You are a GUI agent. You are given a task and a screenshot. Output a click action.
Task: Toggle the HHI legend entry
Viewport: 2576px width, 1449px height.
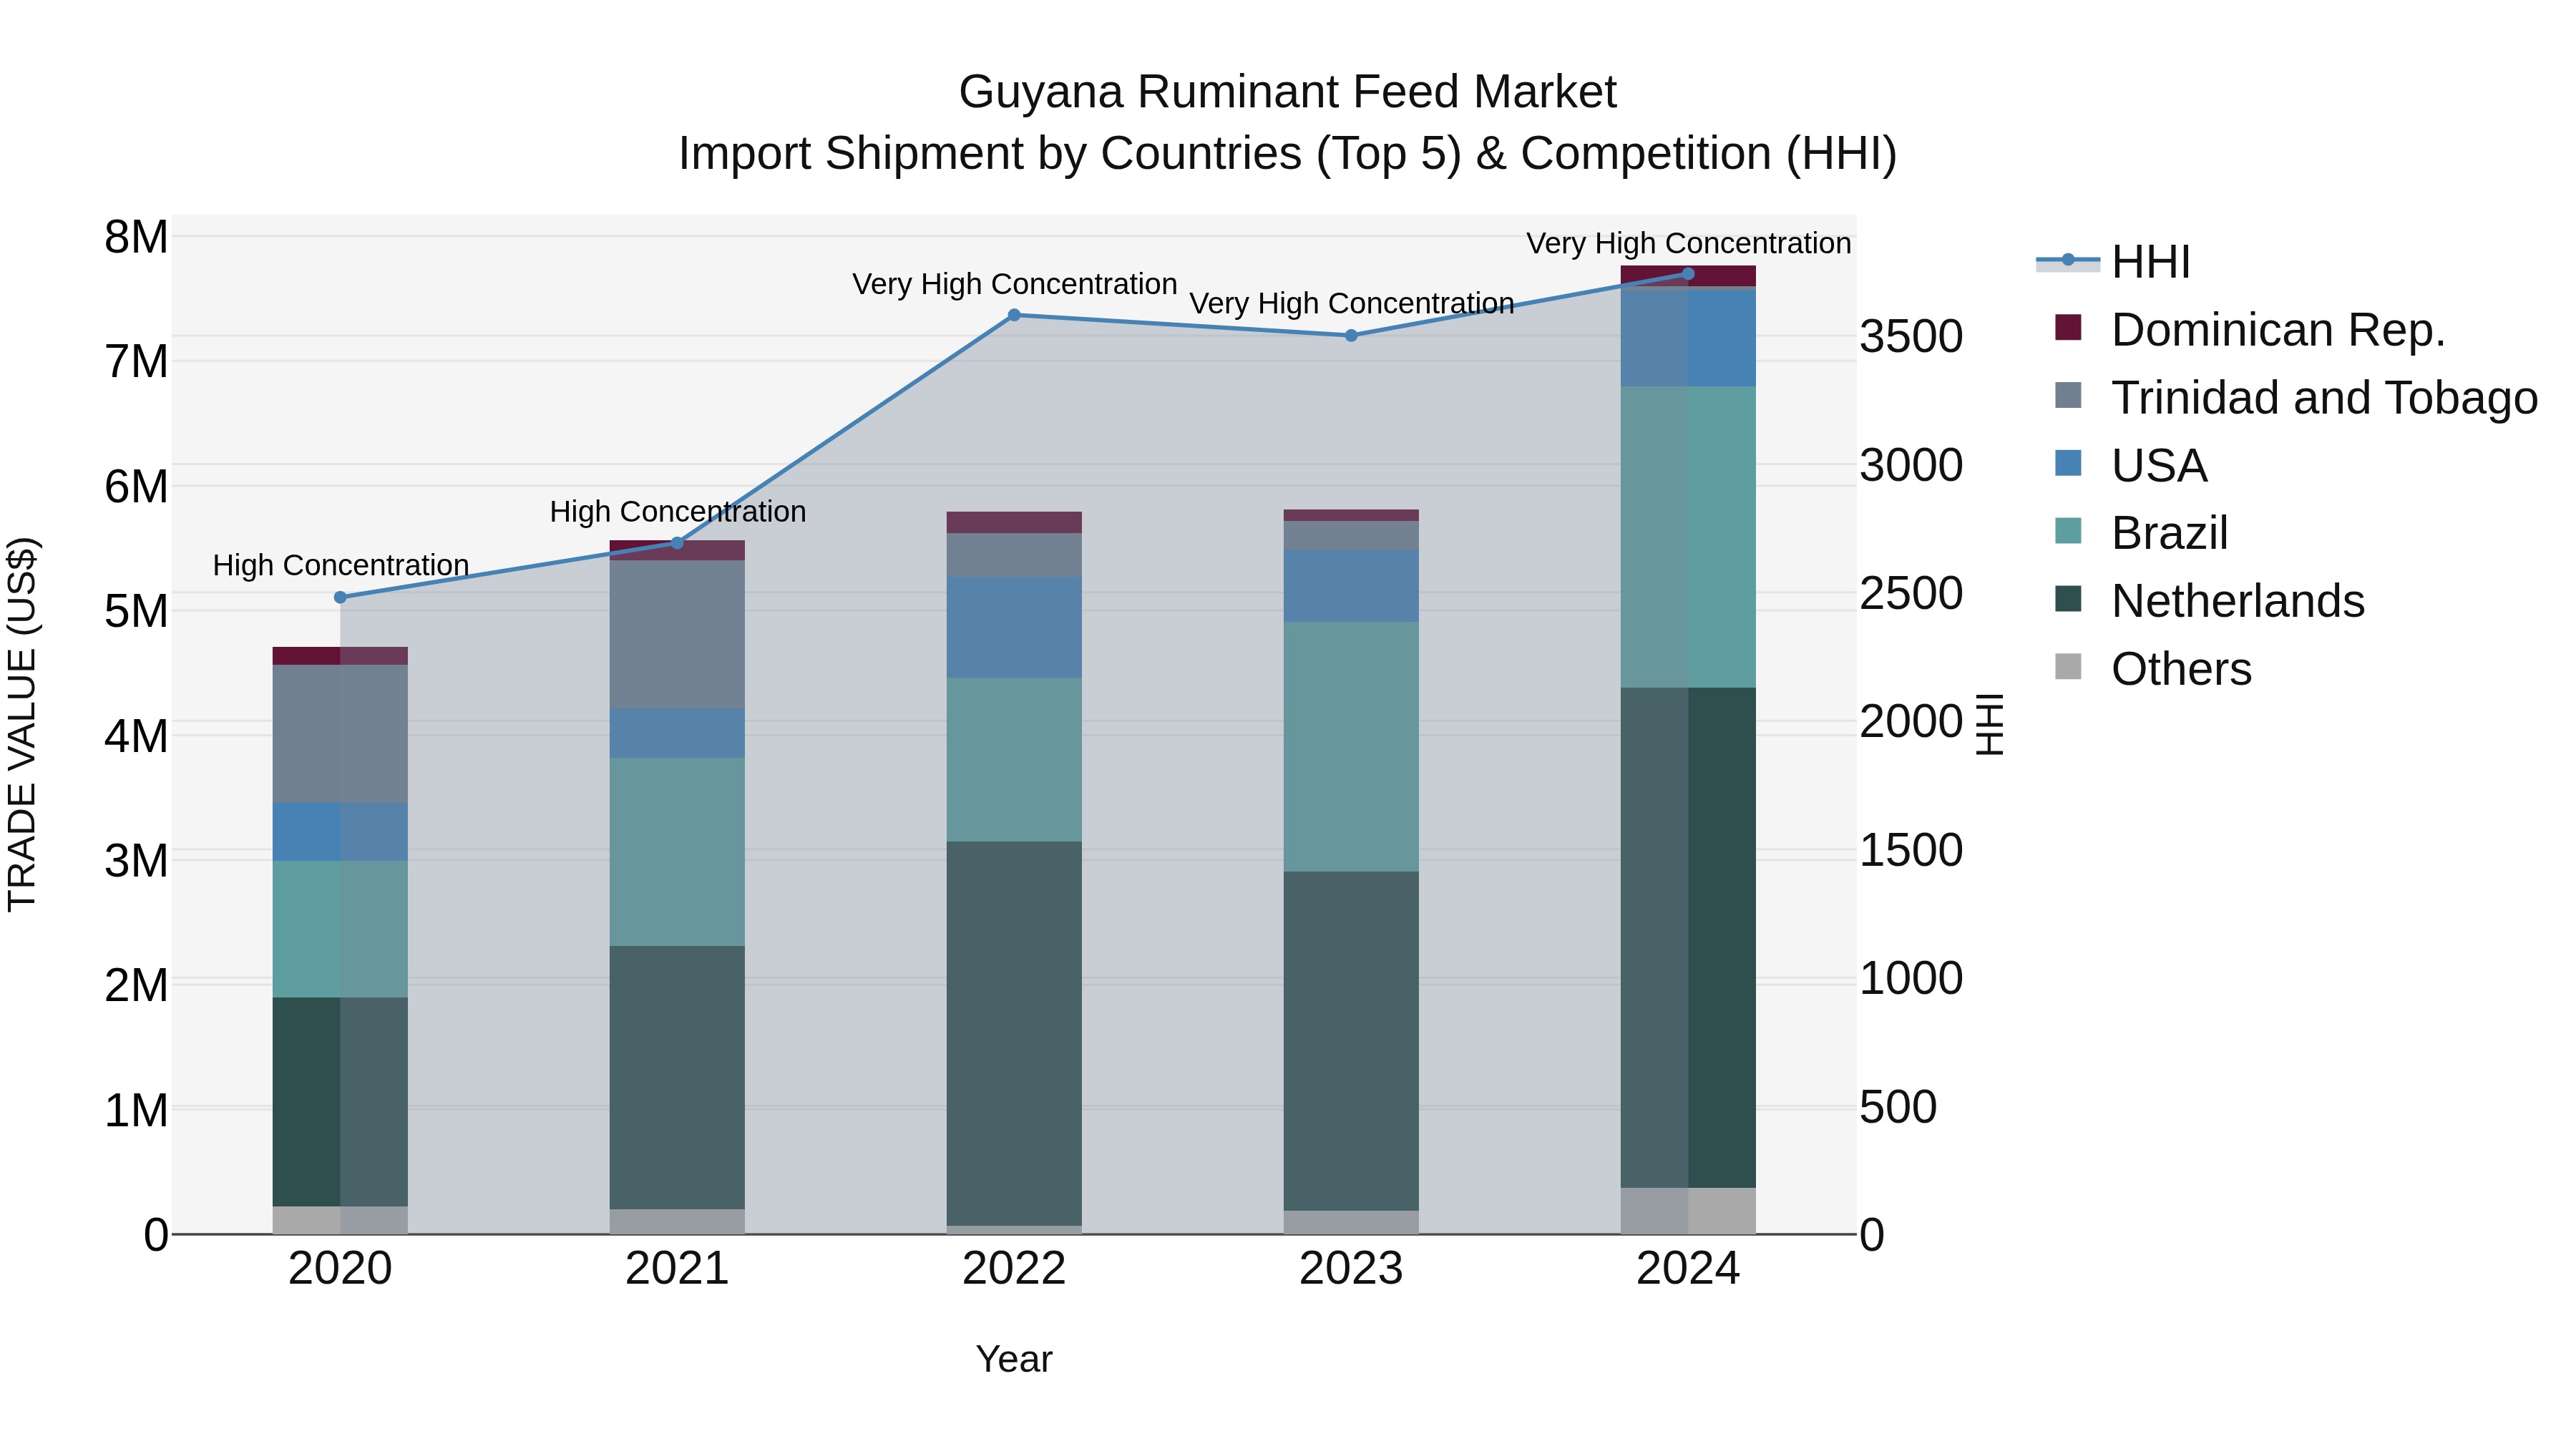click(x=2113, y=262)
